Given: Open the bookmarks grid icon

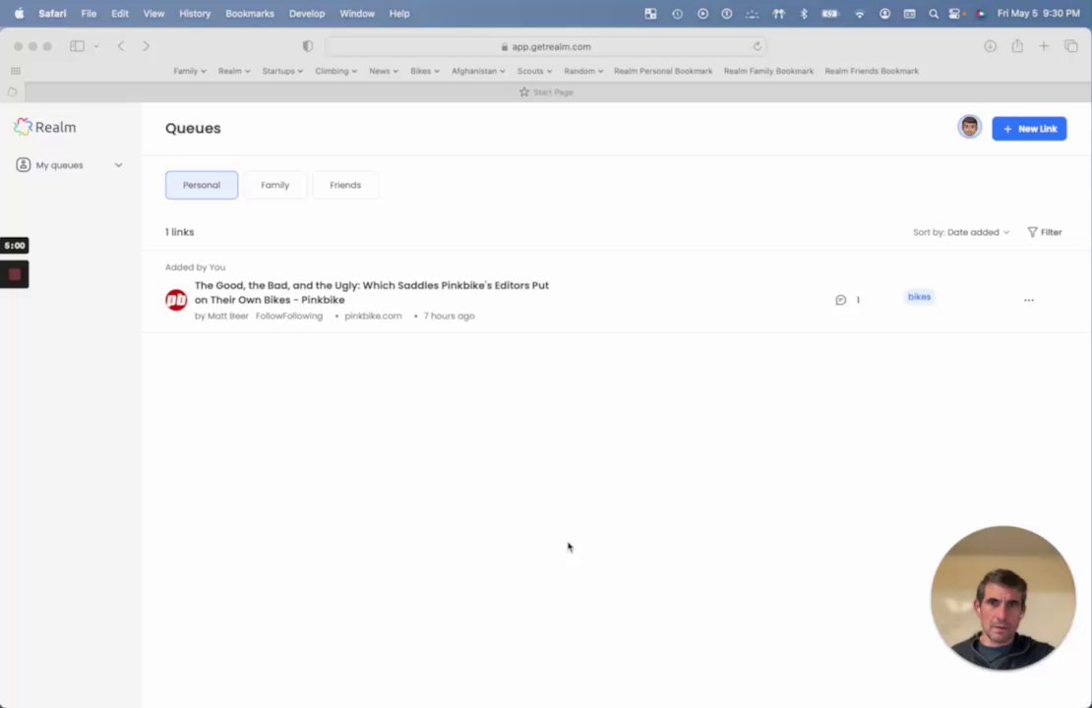Looking at the screenshot, I should coord(16,71).
